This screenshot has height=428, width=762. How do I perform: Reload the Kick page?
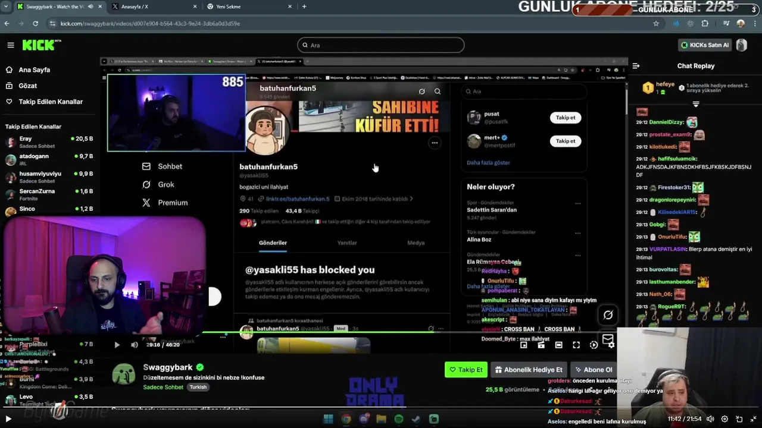click(35, 24)
